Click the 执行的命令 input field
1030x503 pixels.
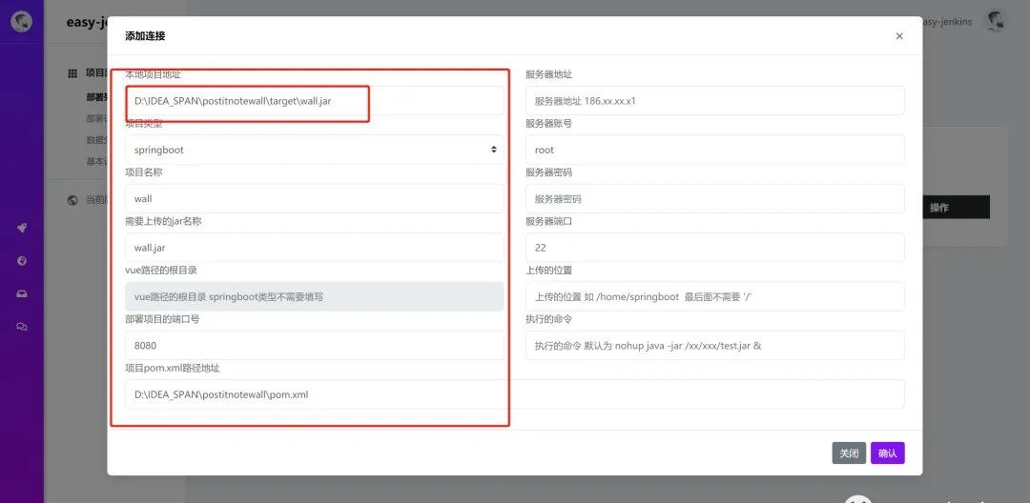pyautogui.click(x=714, y=345)
